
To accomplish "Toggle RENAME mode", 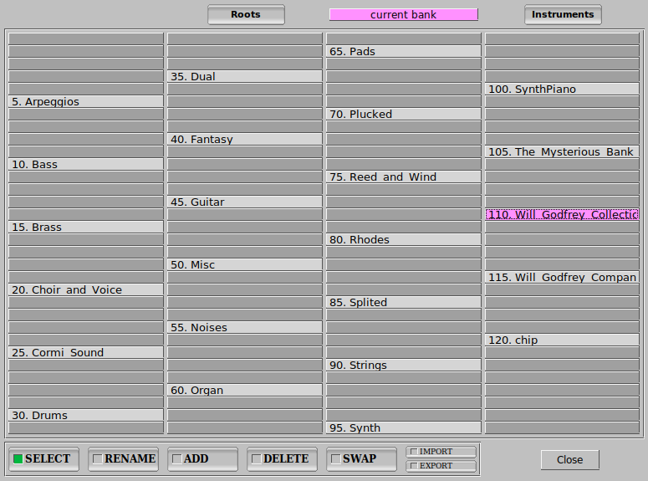I will click(123, 459).
